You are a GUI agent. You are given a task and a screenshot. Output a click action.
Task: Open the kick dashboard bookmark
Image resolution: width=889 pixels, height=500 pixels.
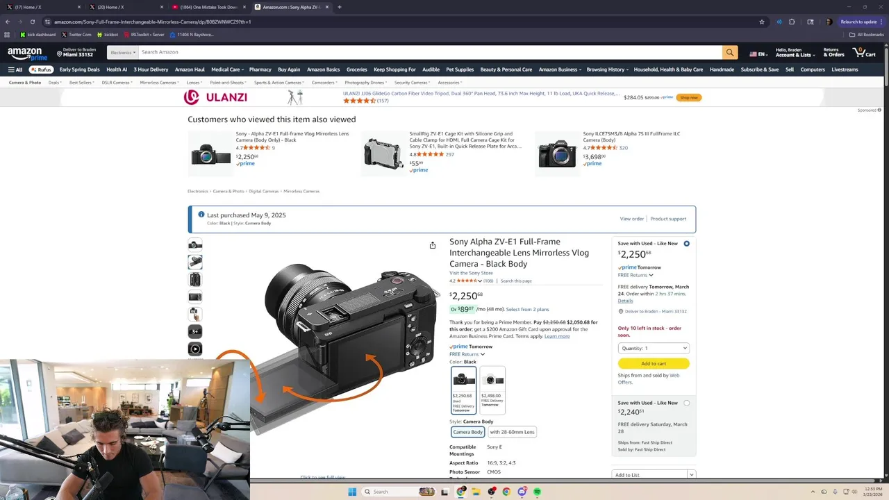point(38,34)
